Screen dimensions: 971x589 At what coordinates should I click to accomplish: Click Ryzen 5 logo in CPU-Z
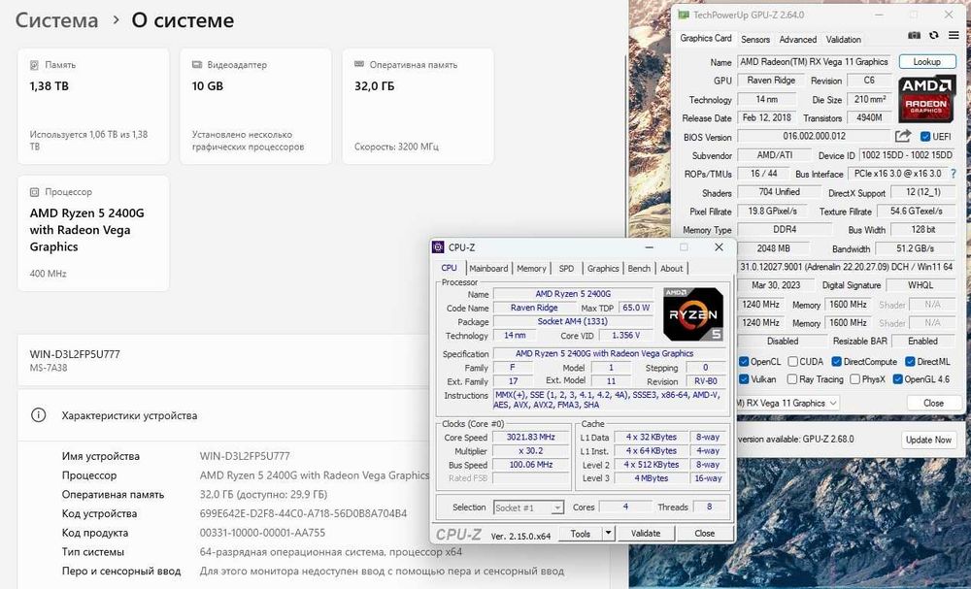tap(693, 313)
